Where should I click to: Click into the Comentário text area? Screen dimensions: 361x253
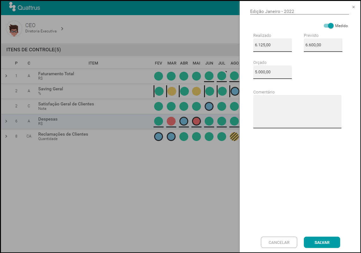(297, 111)
